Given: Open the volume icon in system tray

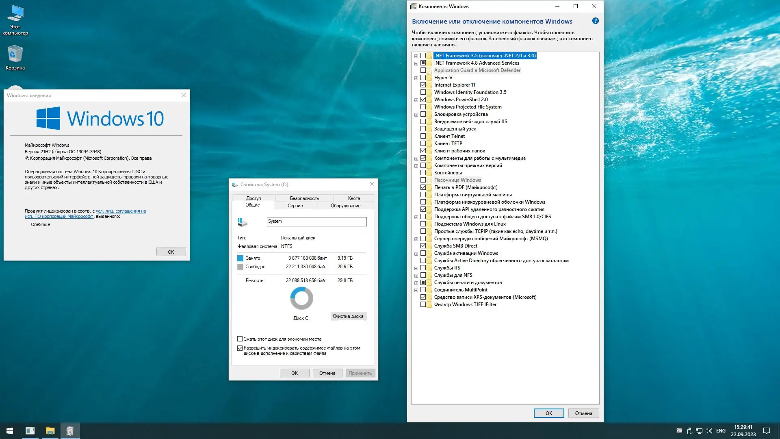Looking at the screenshot, I should pyautogui.click(x=708, y=431).
